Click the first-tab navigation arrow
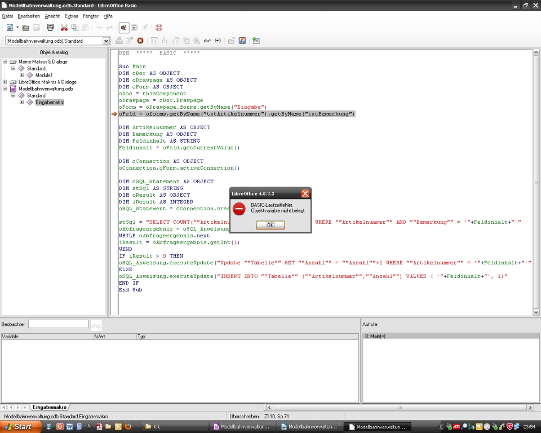 point(4,408)
